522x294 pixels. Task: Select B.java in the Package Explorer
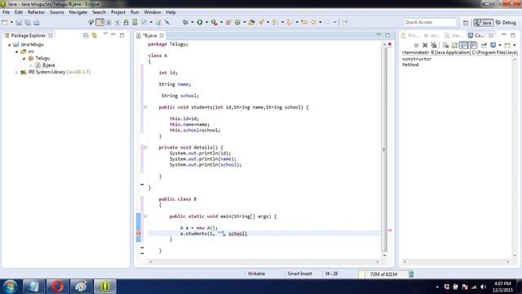click(x=49, y=65)
